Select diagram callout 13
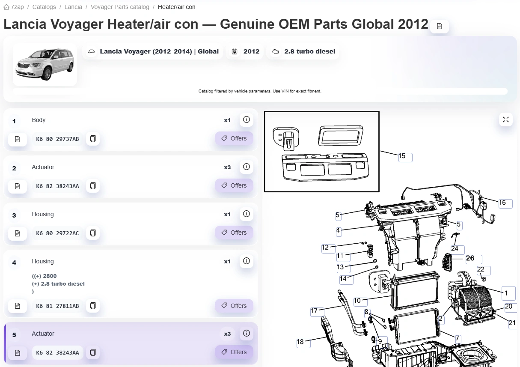Image resolution: width=520 pixels, height=367 pixels. [343, 268]
